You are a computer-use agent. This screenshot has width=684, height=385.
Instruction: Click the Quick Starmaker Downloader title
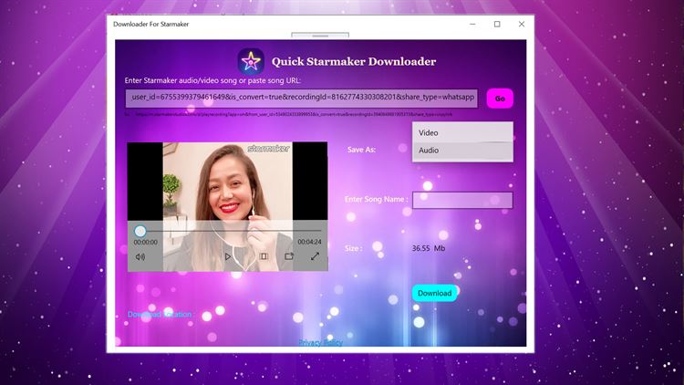point(354,61)
